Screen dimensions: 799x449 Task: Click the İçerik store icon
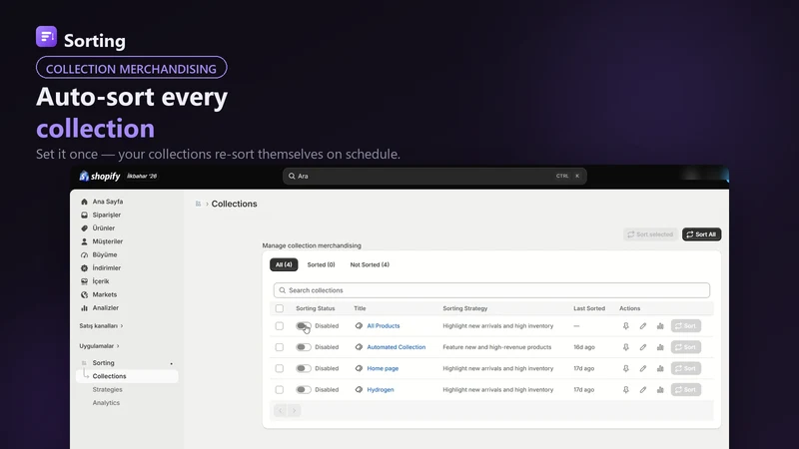click(x=84, y=281)
